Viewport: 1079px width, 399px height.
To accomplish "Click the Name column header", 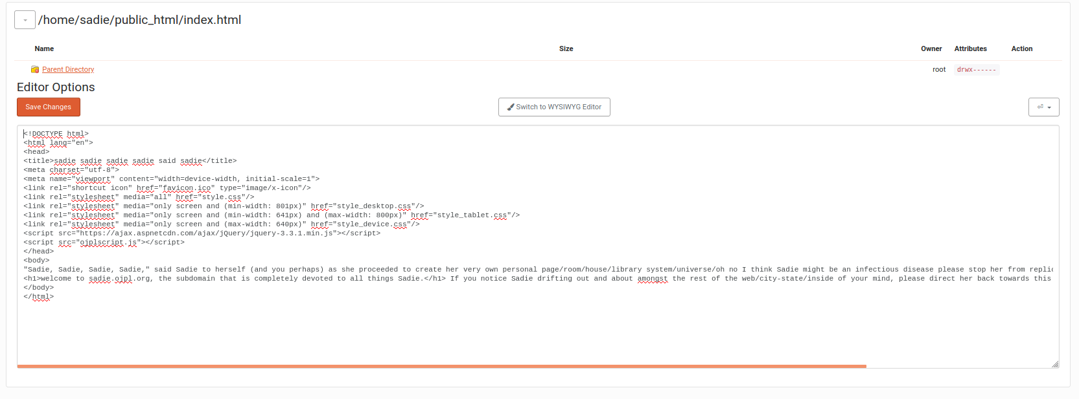I will (x=44, y=49).
